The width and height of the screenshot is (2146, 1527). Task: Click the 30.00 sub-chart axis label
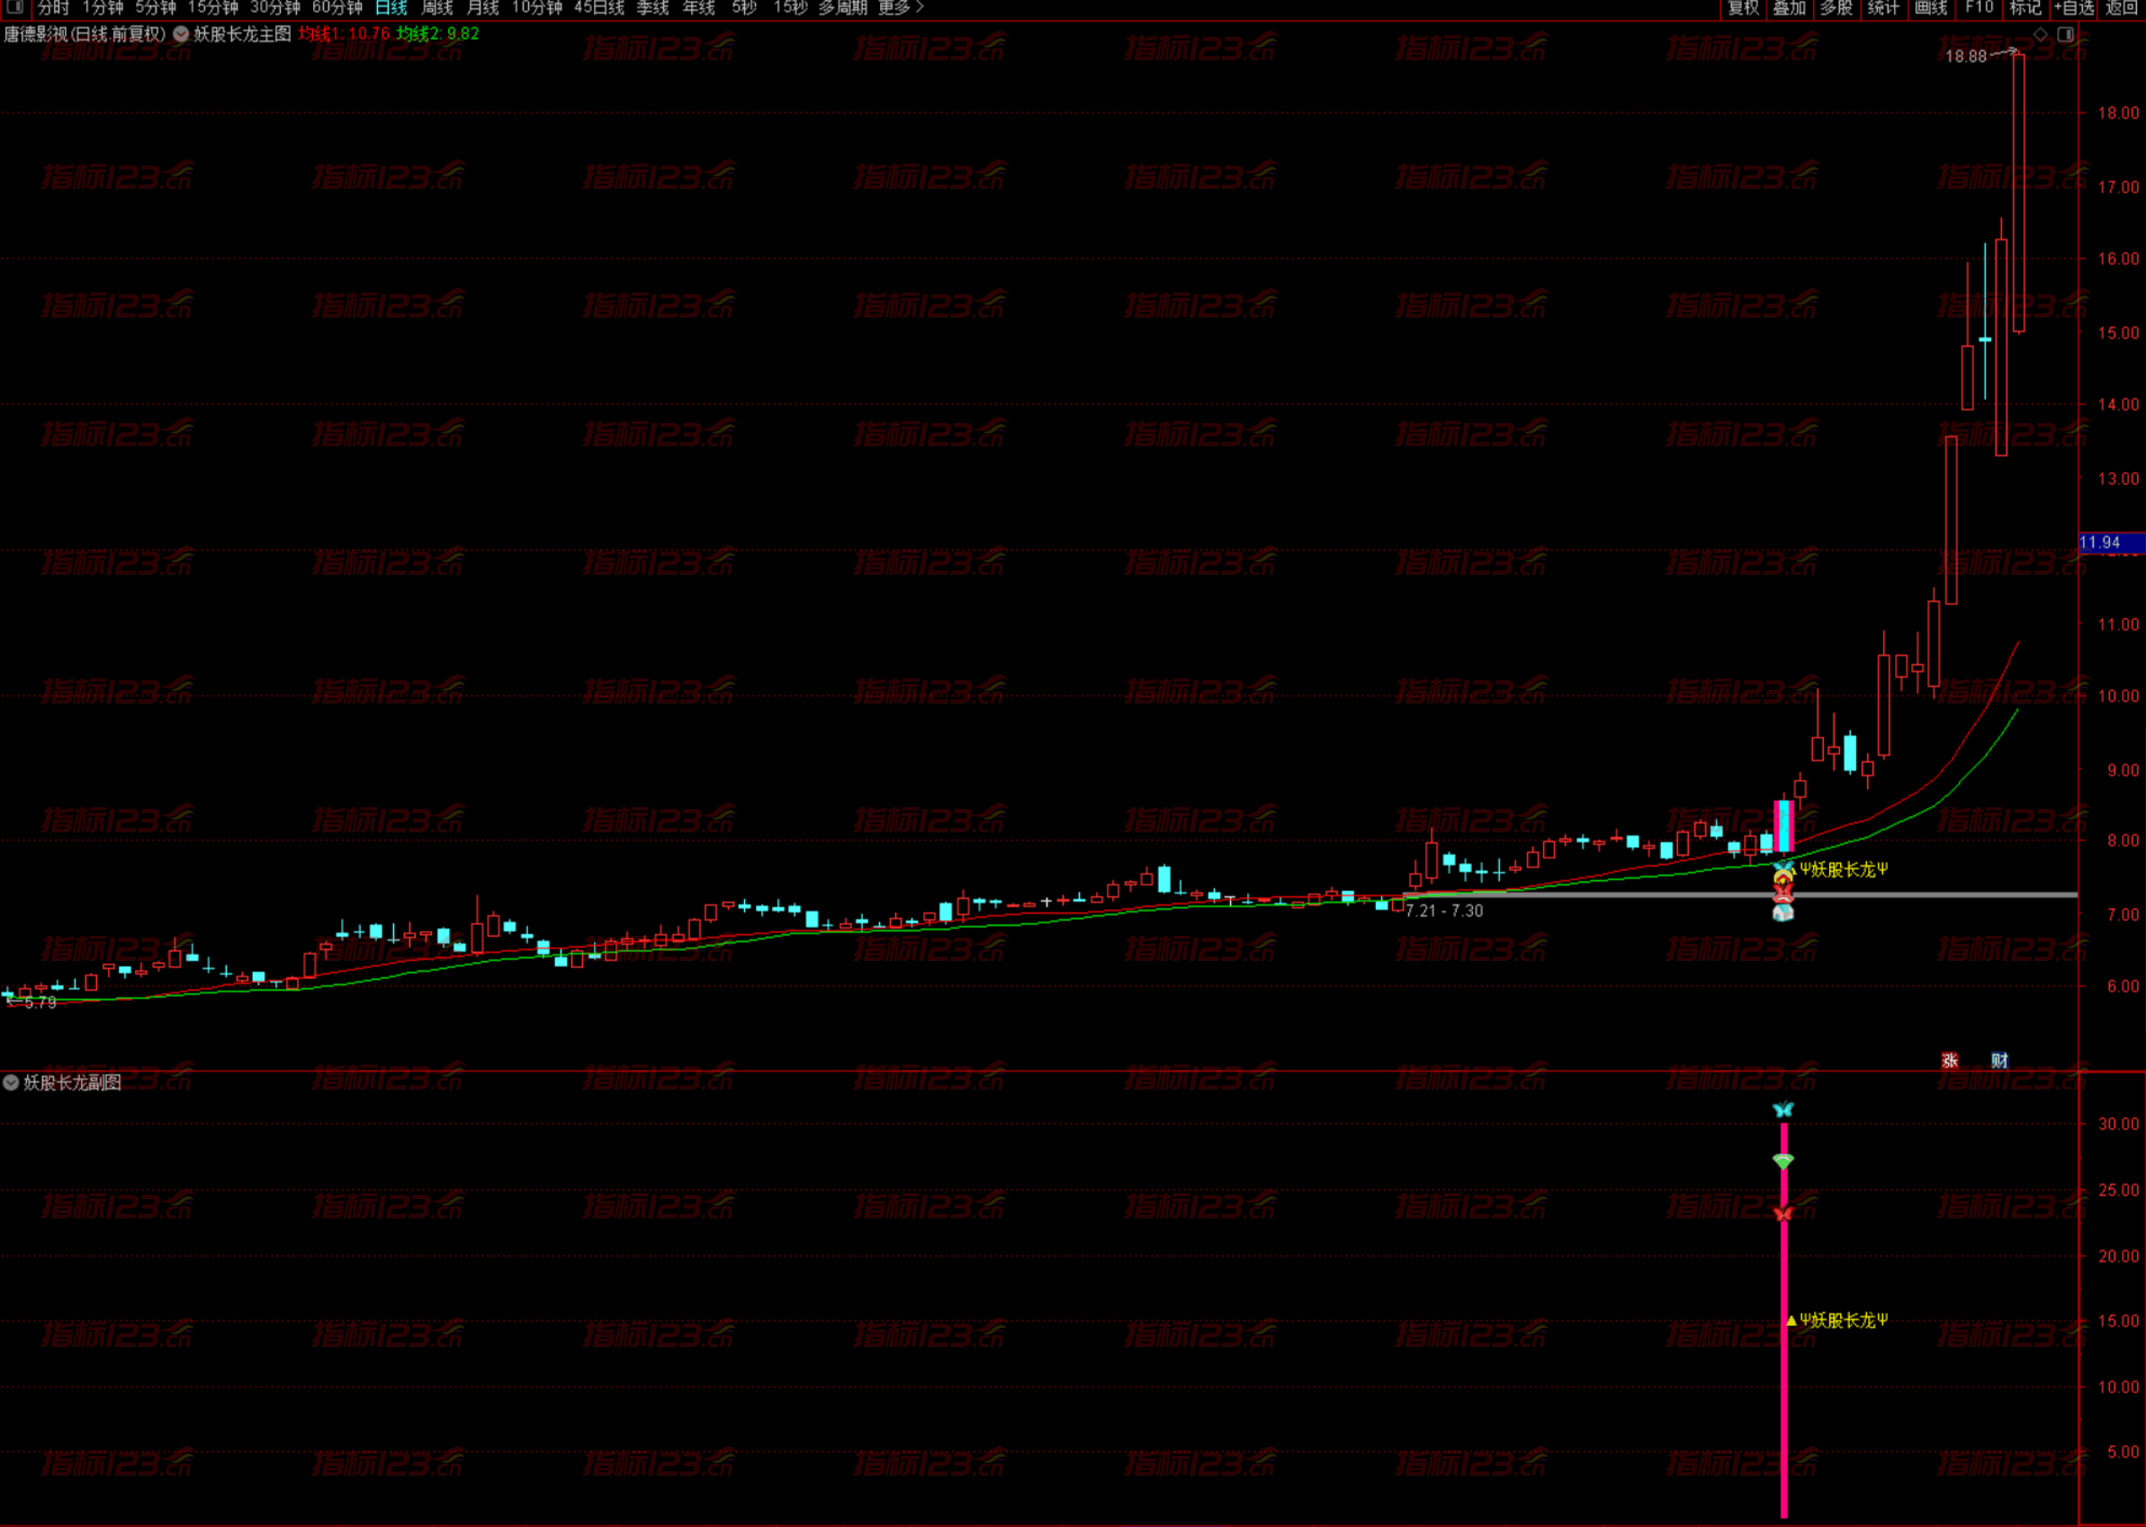point(2118,1124)
